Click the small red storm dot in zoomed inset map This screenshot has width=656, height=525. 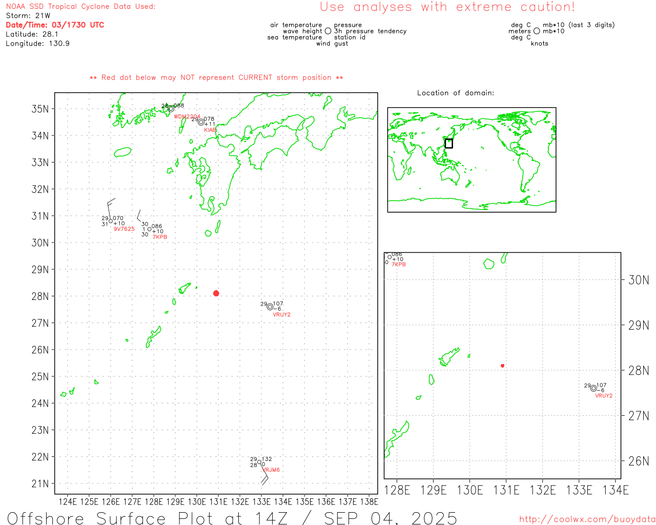[502, 366]
